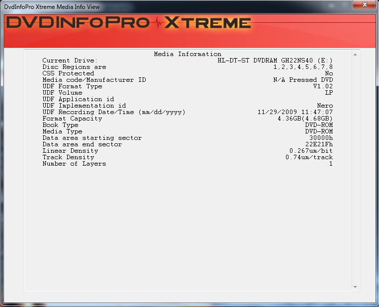379x307 pixels.
Task: Click the CSS Protected value 'No'
Action: point(329,73)
